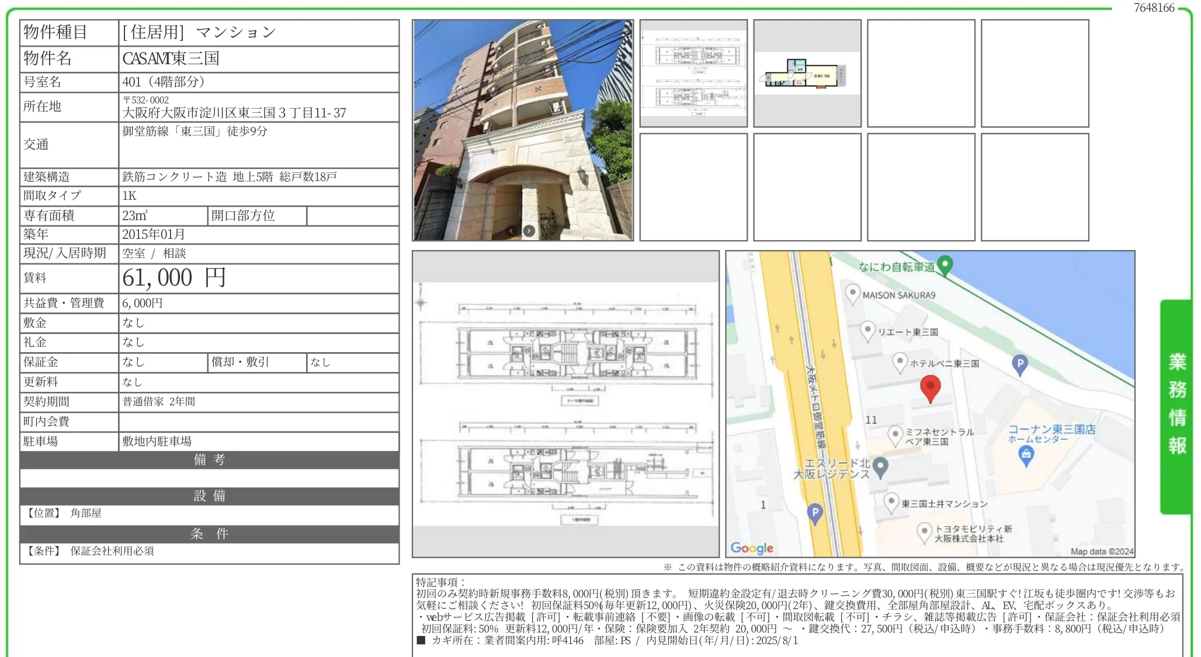Click the トヨタモビリティ新大阪 map pin
The image size is (1201, 657).
[924, 532]
